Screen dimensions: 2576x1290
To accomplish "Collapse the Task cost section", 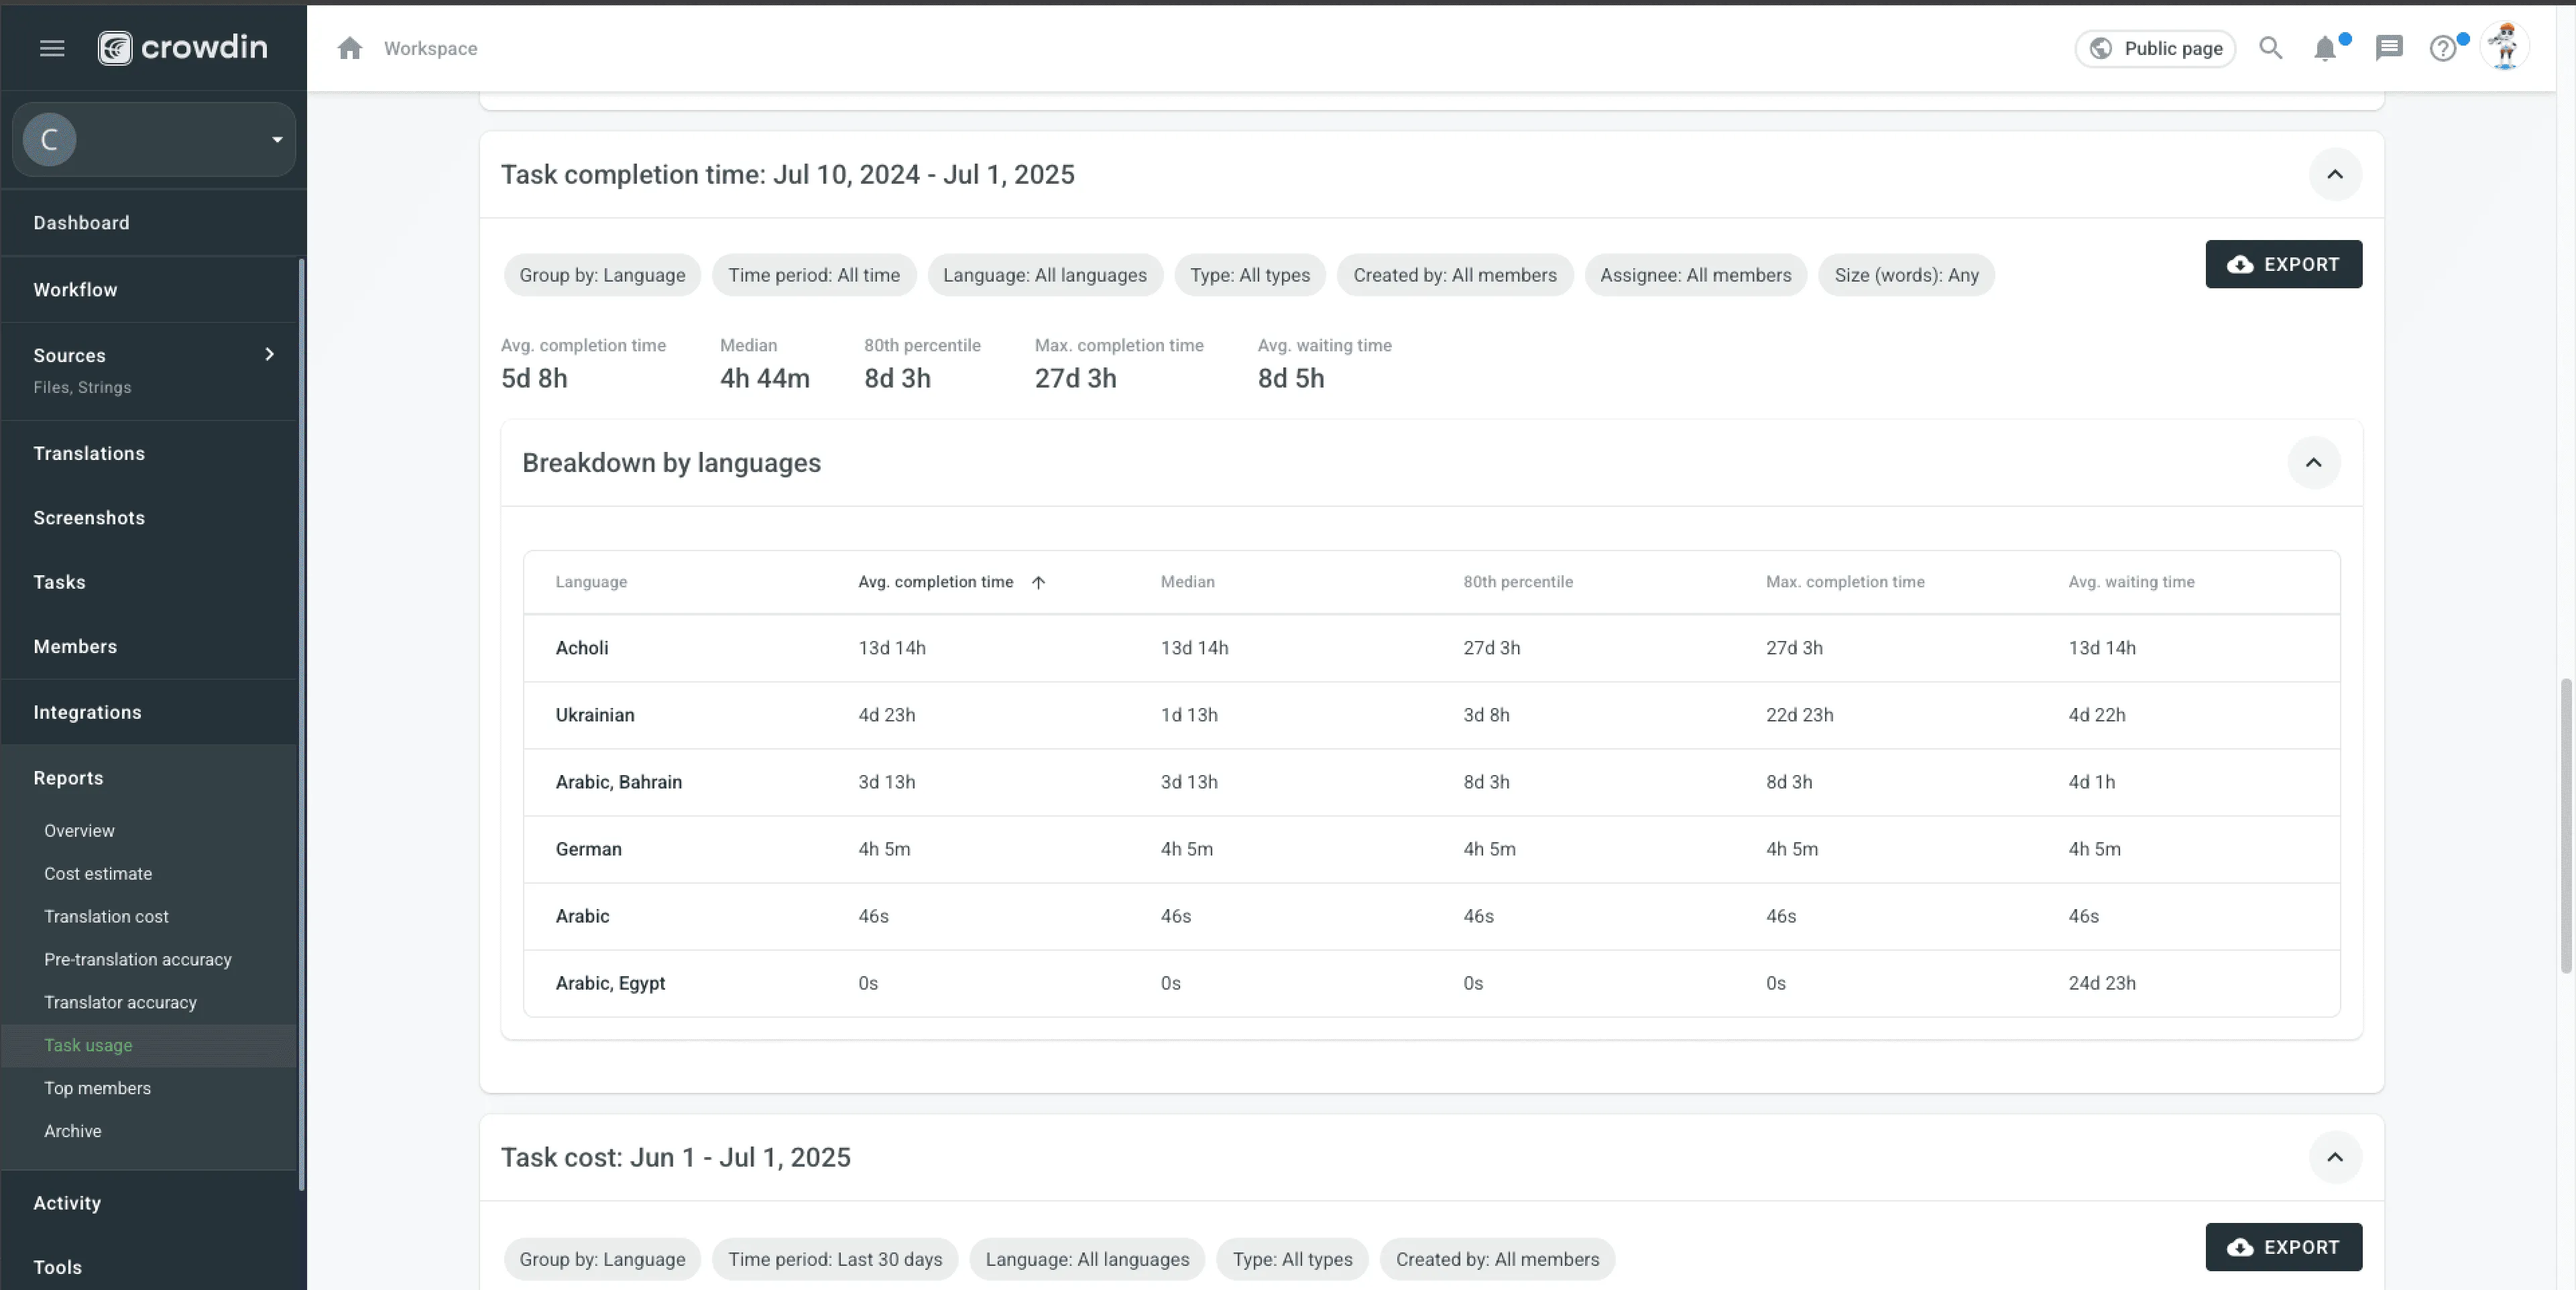I will pos(2334,1157).
